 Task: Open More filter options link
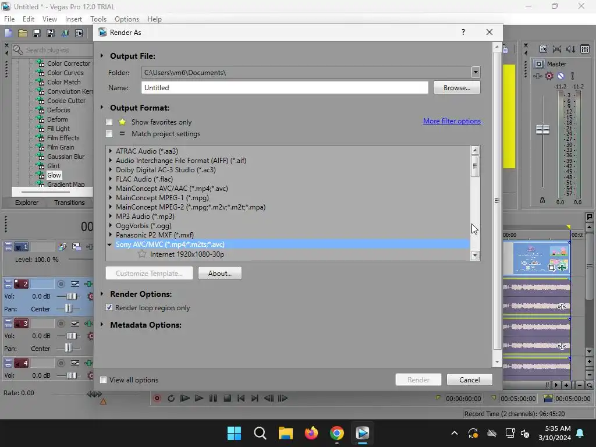click(452, 121)
